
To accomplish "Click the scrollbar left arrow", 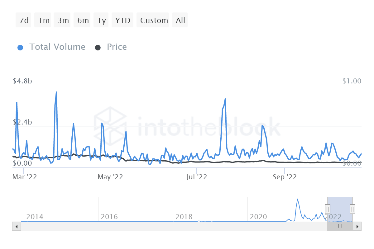I will (17, 226).
